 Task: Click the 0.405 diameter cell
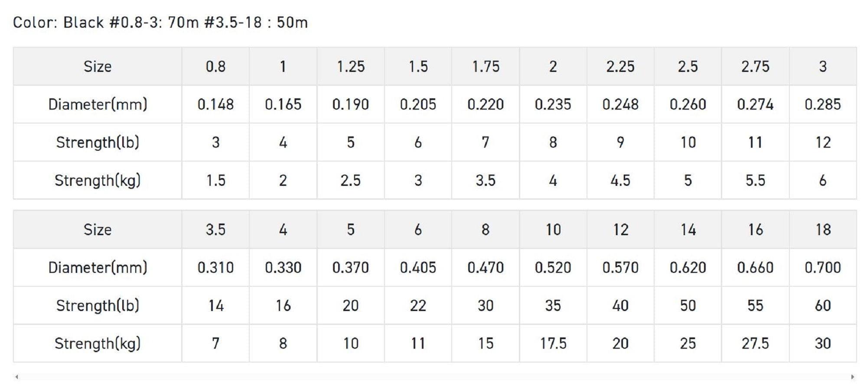coord(418,268)
